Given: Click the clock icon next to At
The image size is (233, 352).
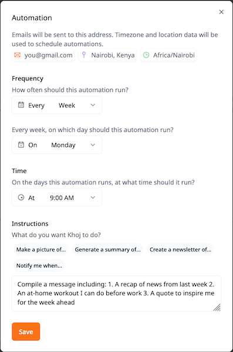Looking at the screenshot, I should (21, 197).
